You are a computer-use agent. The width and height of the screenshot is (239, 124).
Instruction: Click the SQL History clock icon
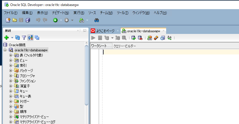click(x=163, y=38)
